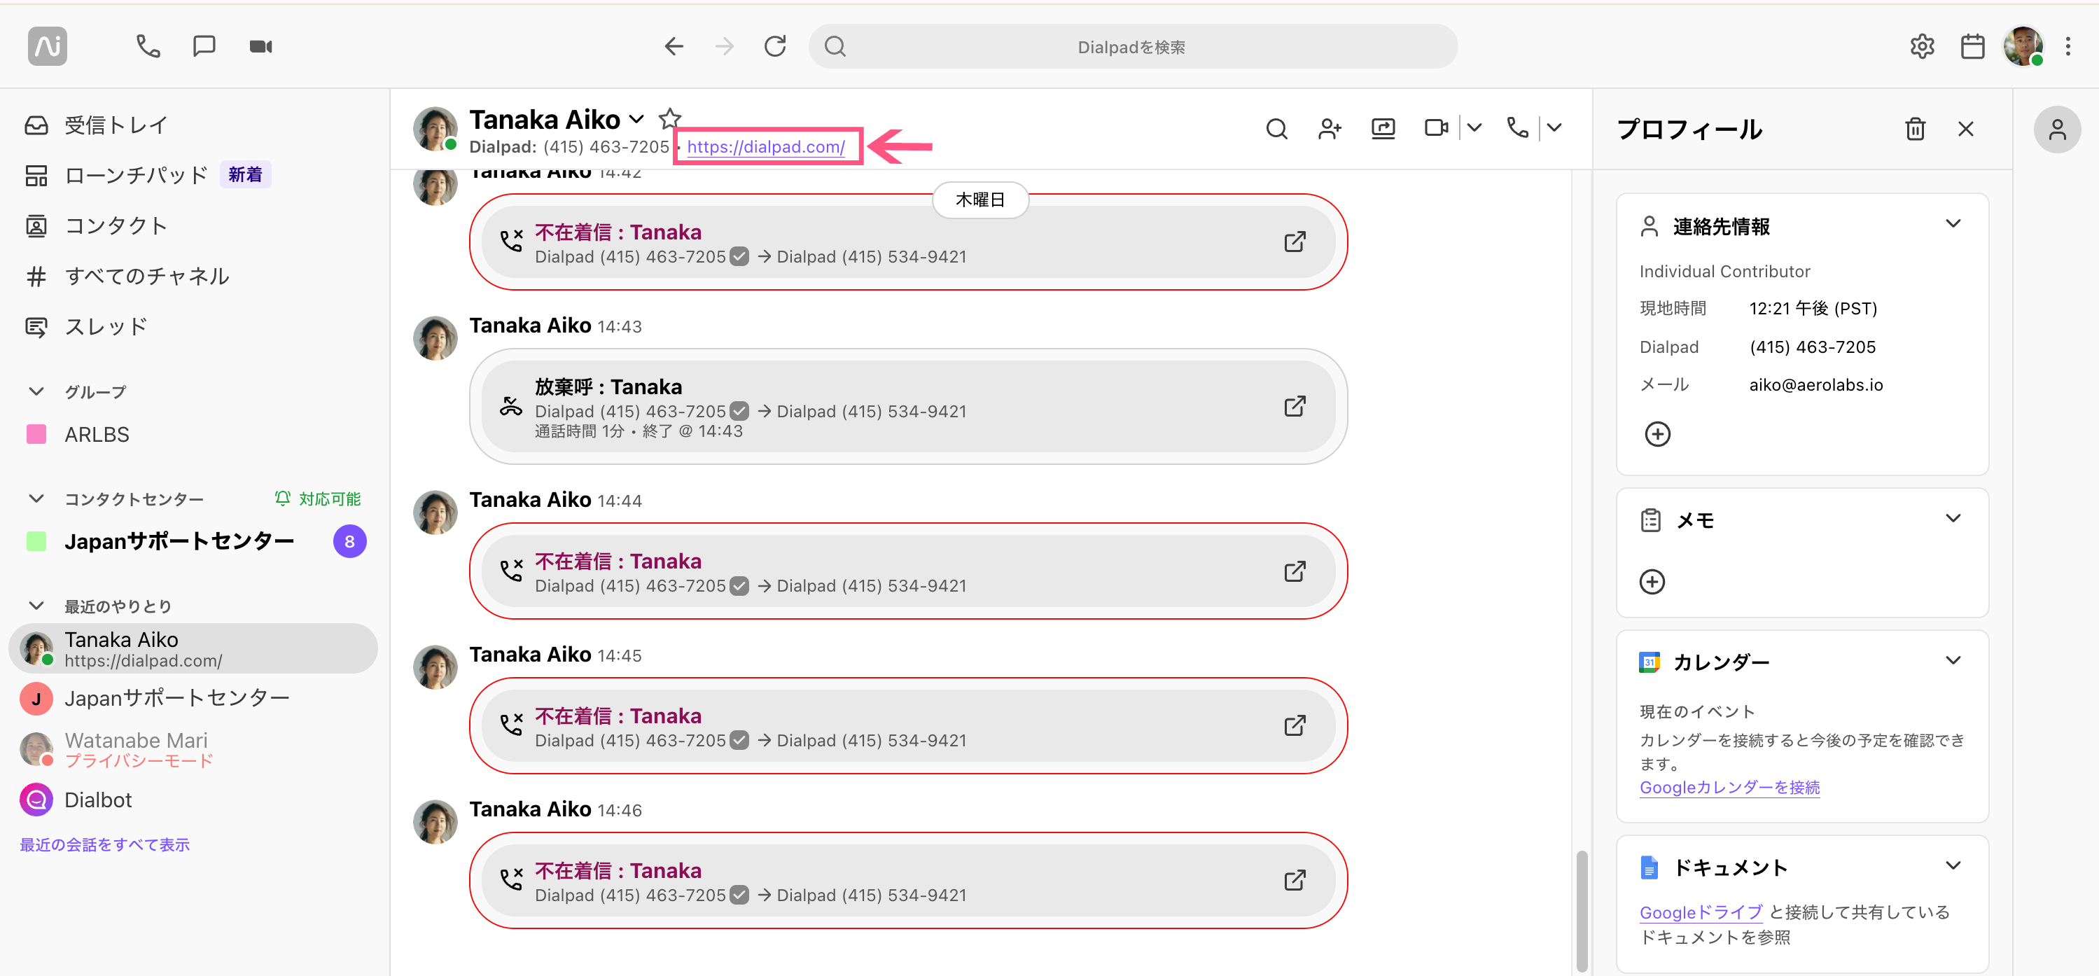Go back with the left arrow
This screenshot has height=976, width=2099.
674,46
